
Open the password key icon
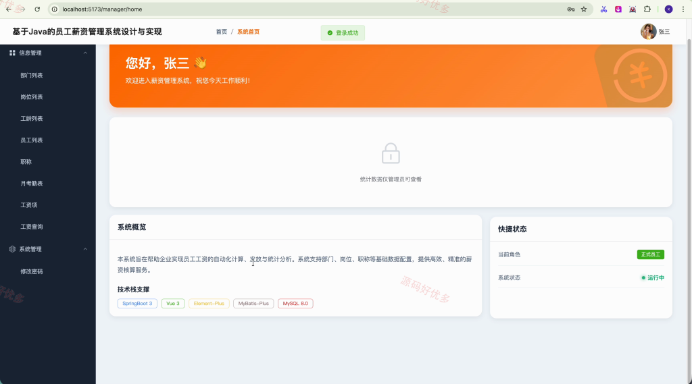pos(570,9)
